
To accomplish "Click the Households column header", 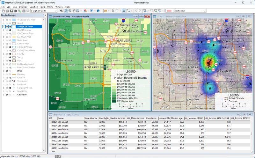I will point(164,118).
